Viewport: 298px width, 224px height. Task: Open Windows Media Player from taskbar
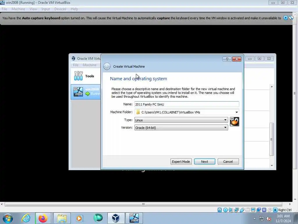click(x=79, y=218)
